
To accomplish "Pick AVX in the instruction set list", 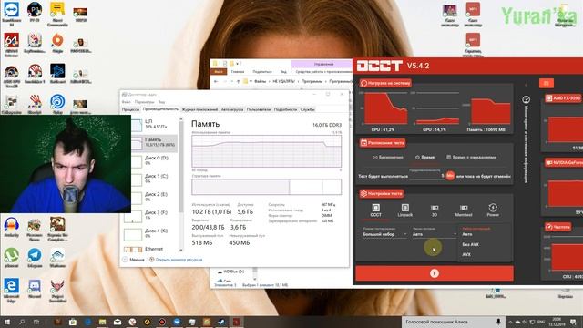I will click(x=466, y=255).
